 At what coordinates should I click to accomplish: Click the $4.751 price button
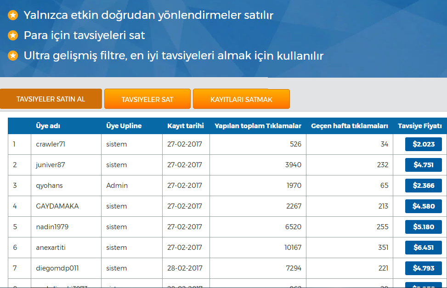click(423, 165)
